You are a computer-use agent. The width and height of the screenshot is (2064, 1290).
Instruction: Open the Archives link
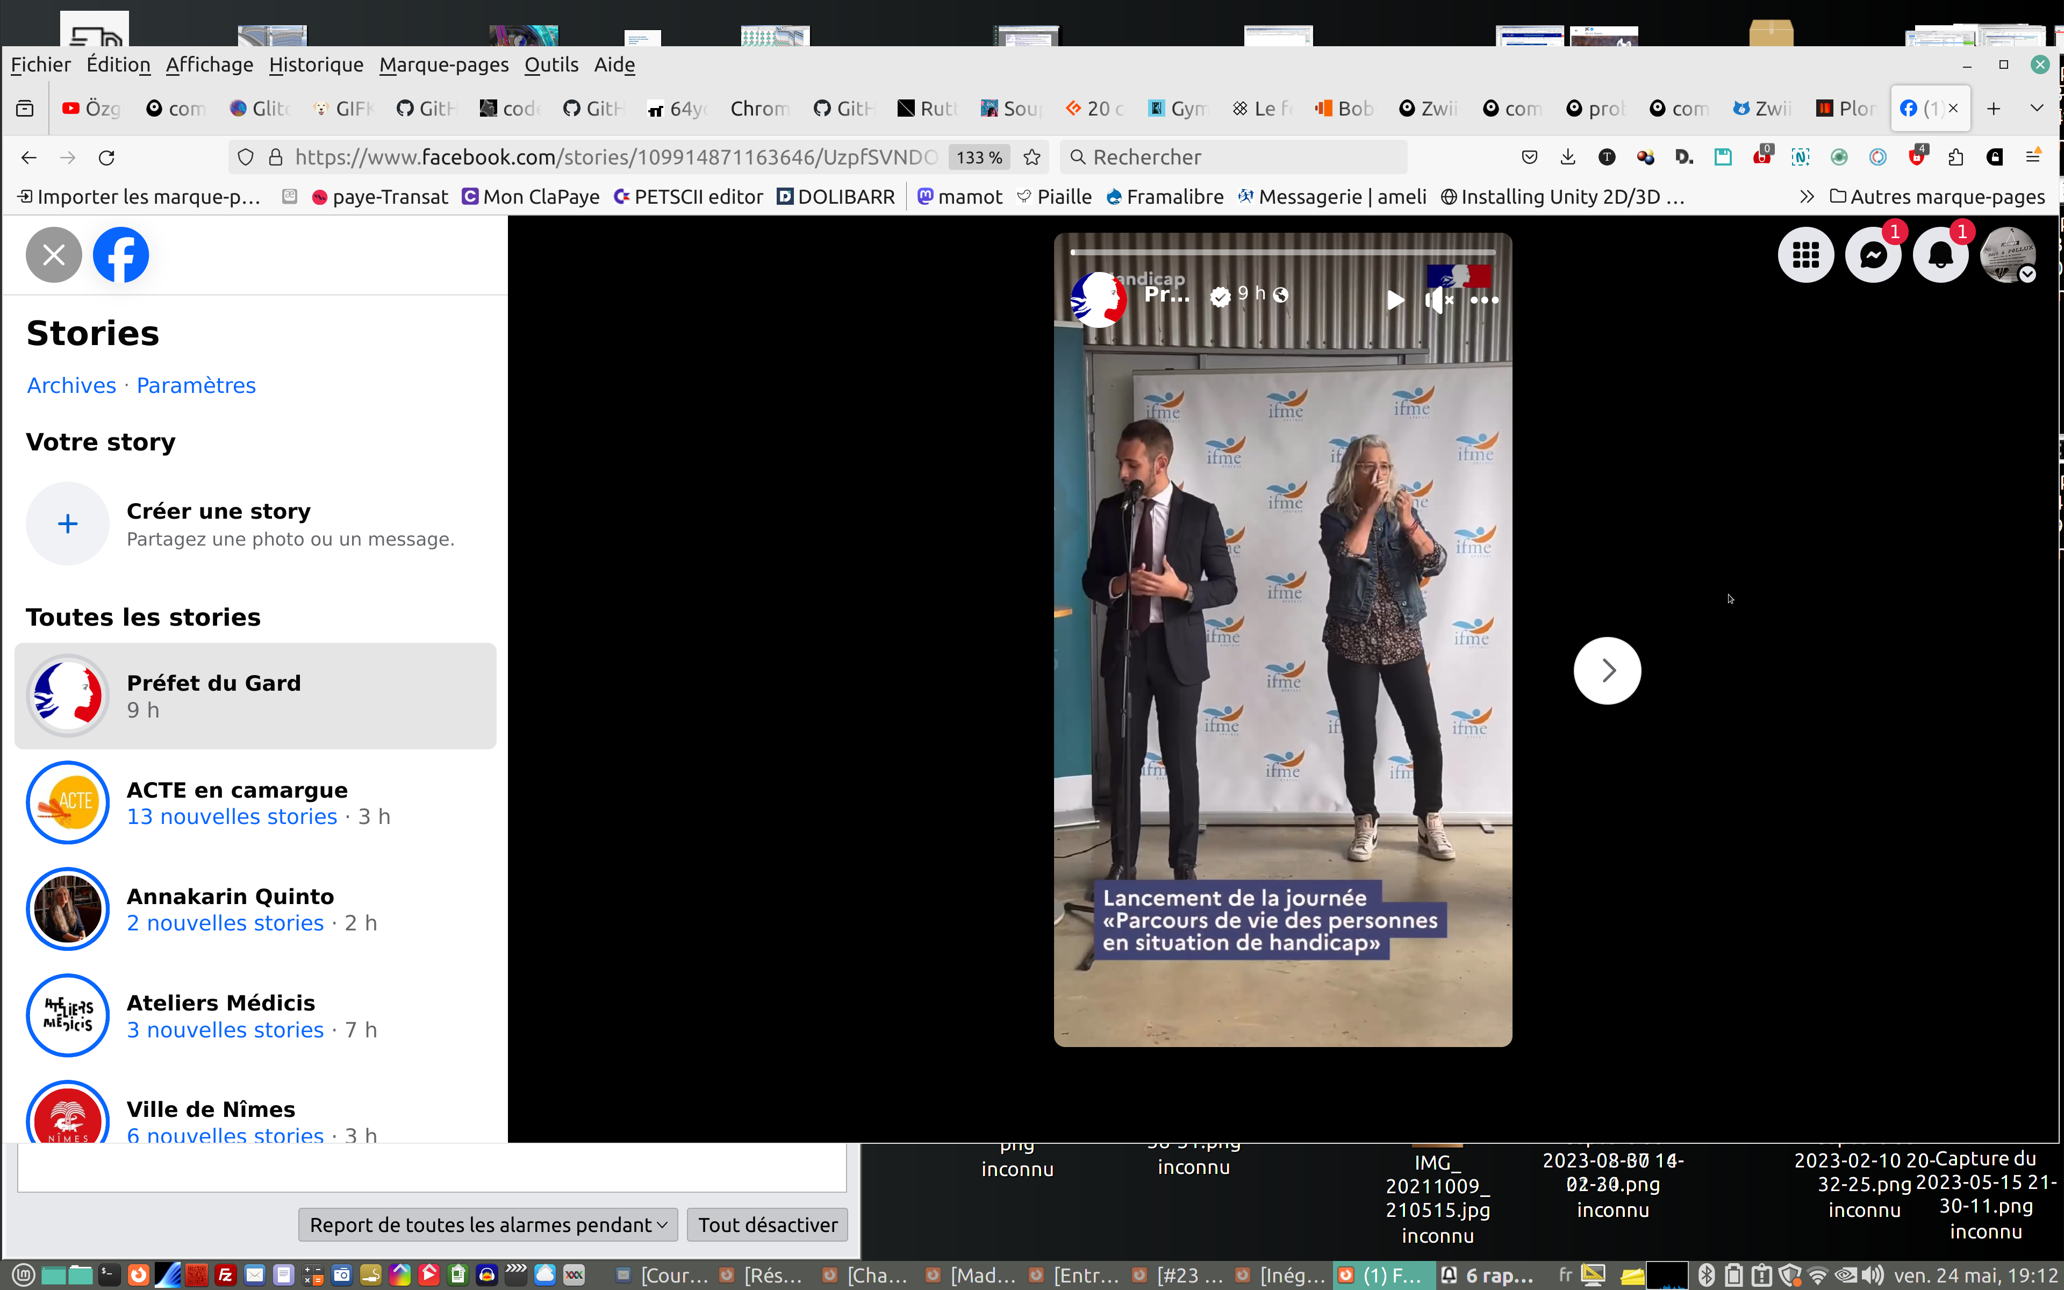pyautogui.click(x=71, y=385)
